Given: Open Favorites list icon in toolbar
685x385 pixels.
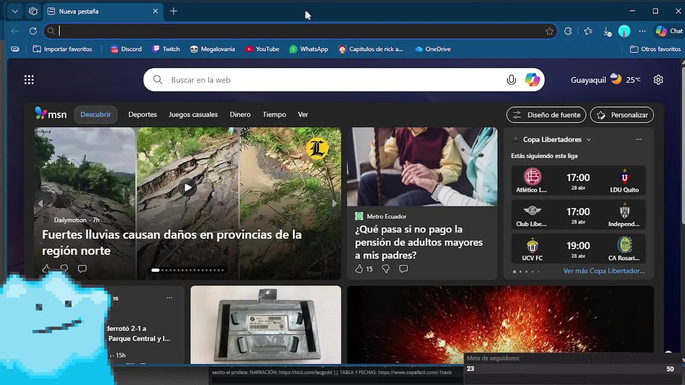Looking at the screenshot, I should pyautogui.click(x=588, y=31).
